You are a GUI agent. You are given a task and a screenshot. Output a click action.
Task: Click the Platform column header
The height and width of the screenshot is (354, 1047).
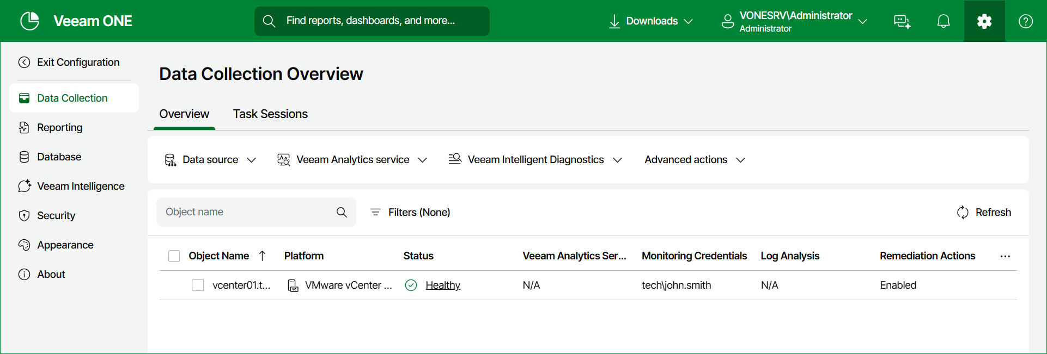pyautogui.click(x=304, y=256)
